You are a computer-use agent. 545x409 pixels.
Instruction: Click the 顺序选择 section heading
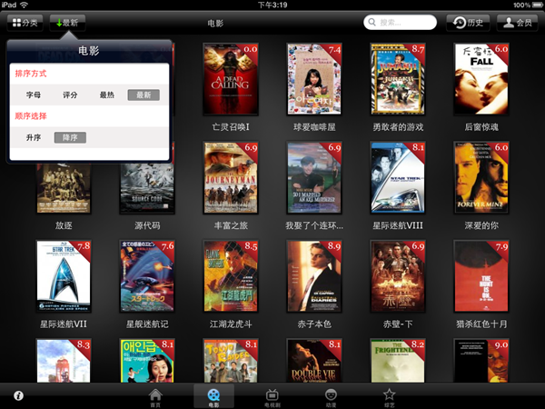pos(31,116)
